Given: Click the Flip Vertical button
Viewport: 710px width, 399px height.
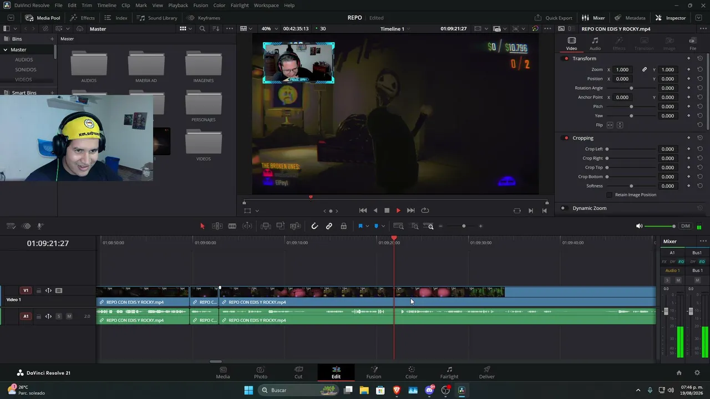Looking at the screenshot, I should [x=620, y=125].
